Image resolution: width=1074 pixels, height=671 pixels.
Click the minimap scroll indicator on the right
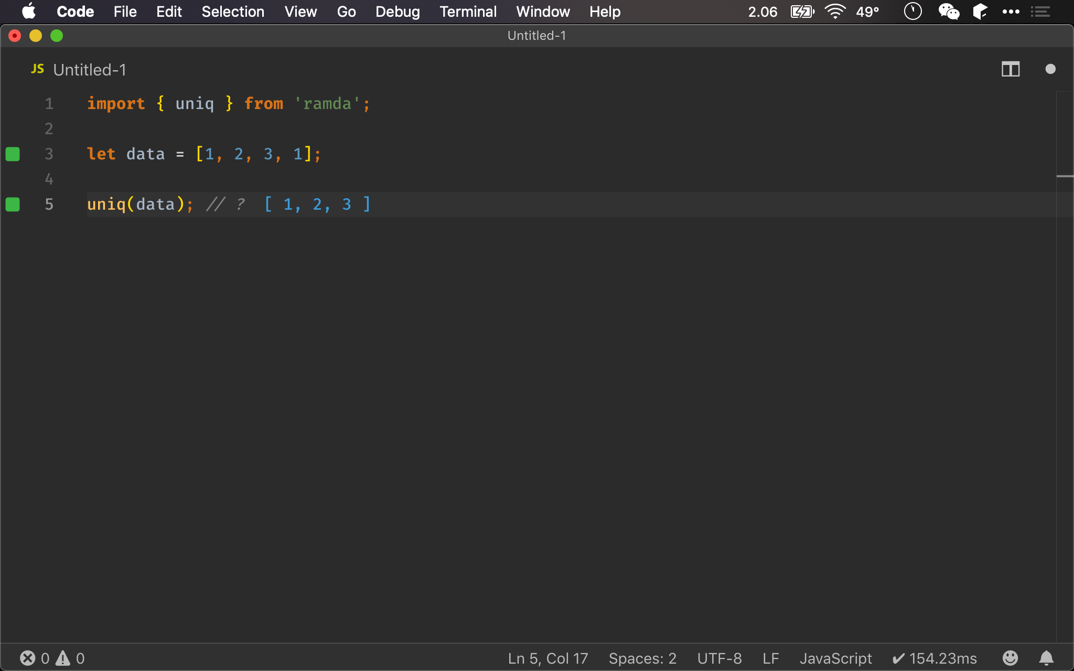1065,176
